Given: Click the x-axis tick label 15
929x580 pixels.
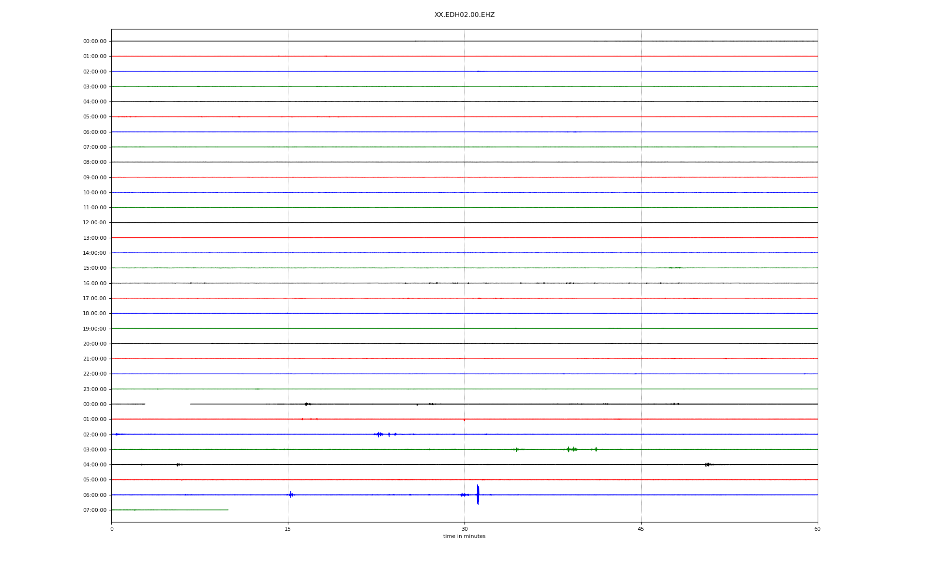Looking at the screenshot, I should 288,529.
